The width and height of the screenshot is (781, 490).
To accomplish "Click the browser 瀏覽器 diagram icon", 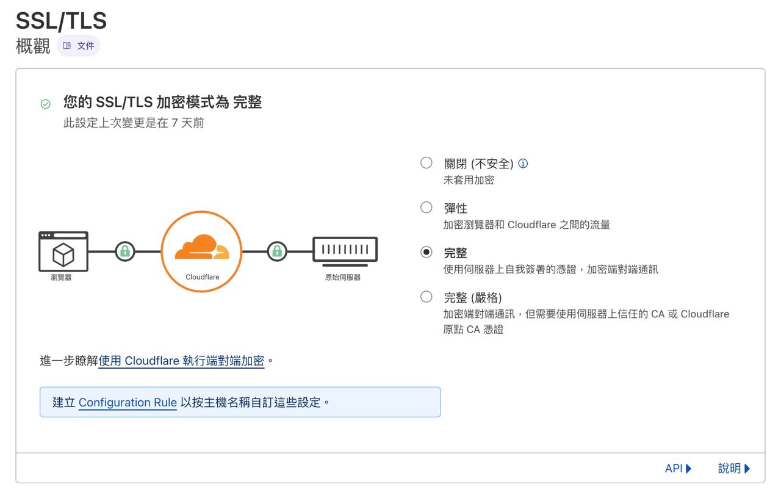I will click(63, 251).
